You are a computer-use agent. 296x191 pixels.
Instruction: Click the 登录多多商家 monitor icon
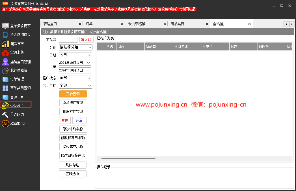tap(5, 26)
